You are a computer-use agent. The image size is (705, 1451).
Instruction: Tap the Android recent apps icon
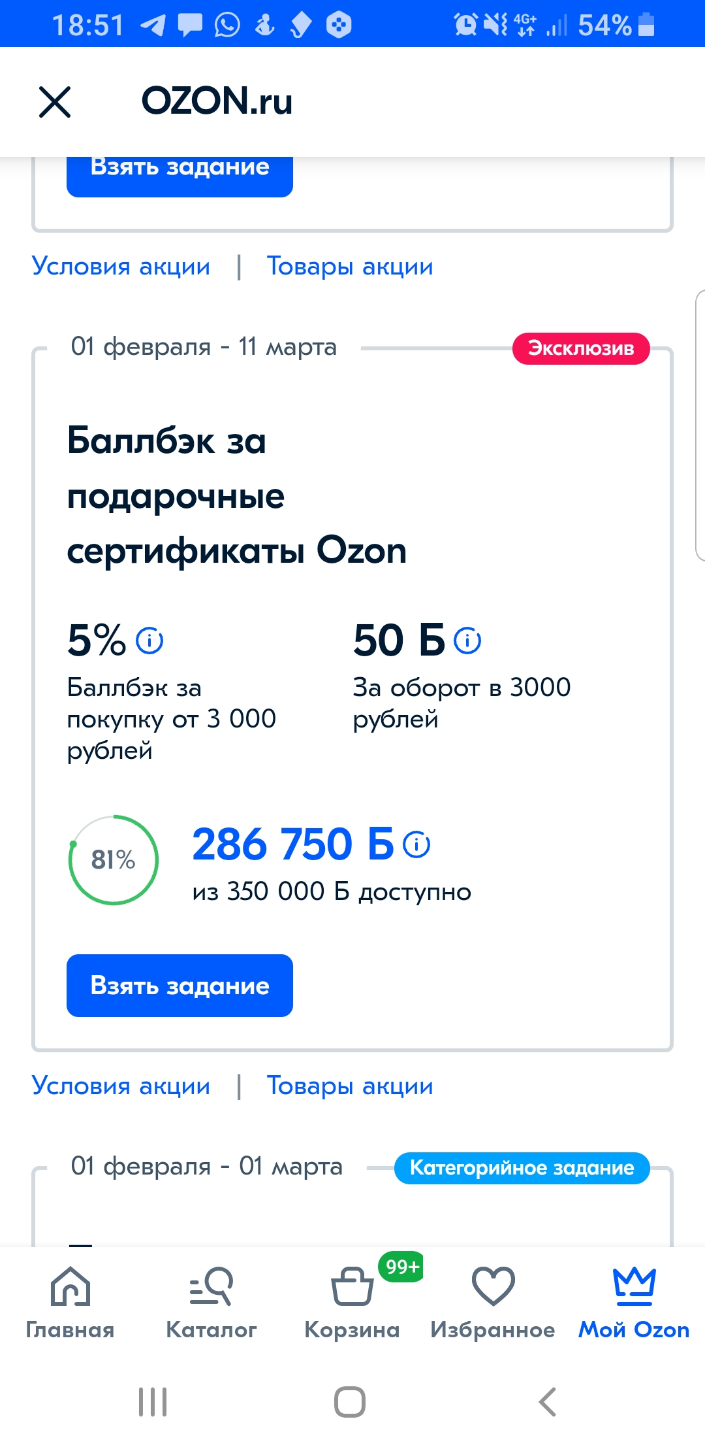click(153, 1402)
